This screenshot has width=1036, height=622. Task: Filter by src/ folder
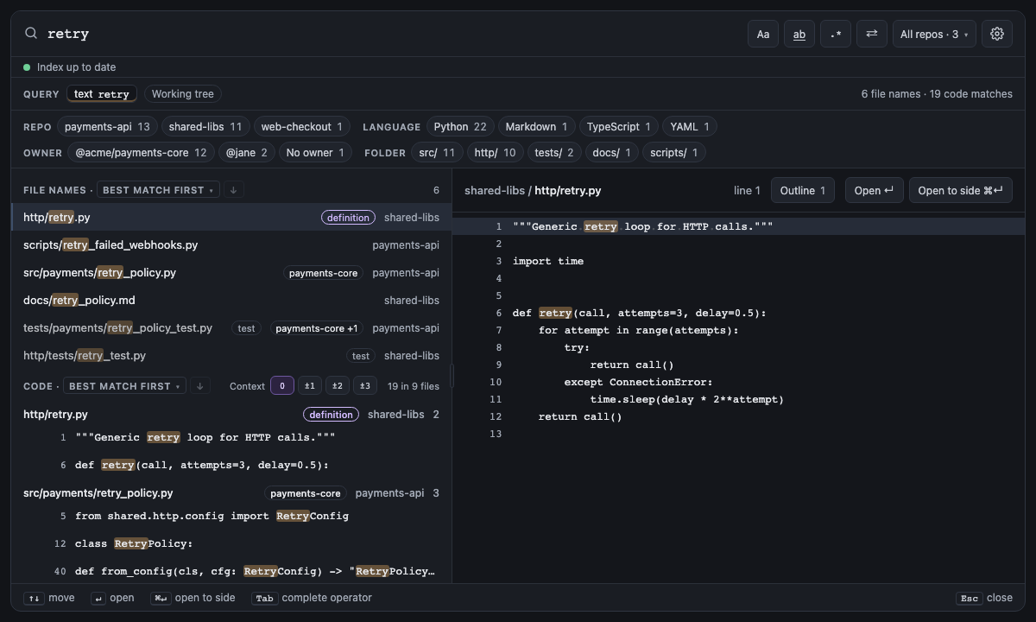click(437, 153)
